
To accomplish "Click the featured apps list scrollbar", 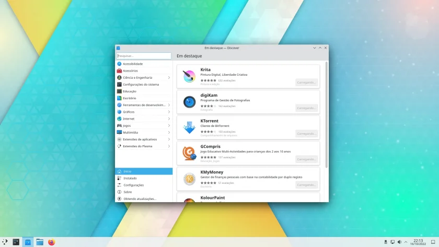I will coord(327,115).
